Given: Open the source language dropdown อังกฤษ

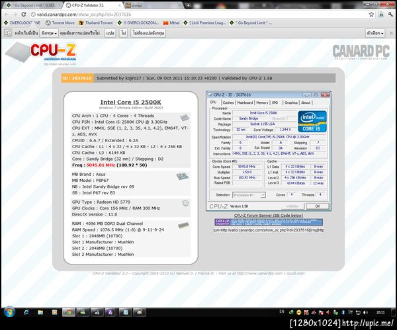Looking at the screenshot, I should (49, 33).
